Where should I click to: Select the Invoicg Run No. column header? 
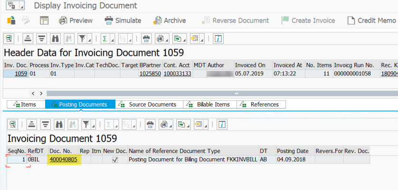click(x=356, y=65)
